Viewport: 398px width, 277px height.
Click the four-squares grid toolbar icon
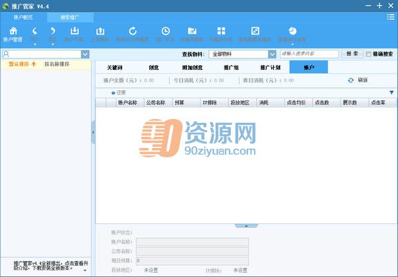click(221, 31)
